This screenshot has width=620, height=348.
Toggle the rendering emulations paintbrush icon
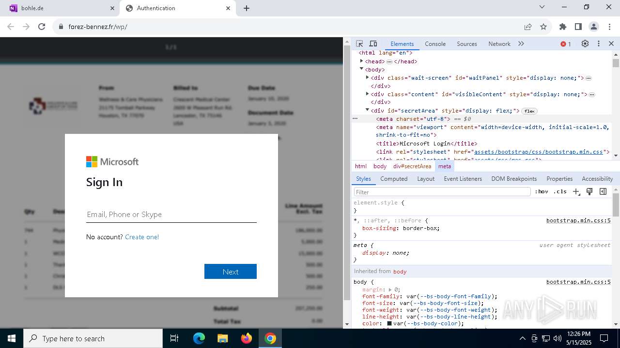click(x=589, y=191)
